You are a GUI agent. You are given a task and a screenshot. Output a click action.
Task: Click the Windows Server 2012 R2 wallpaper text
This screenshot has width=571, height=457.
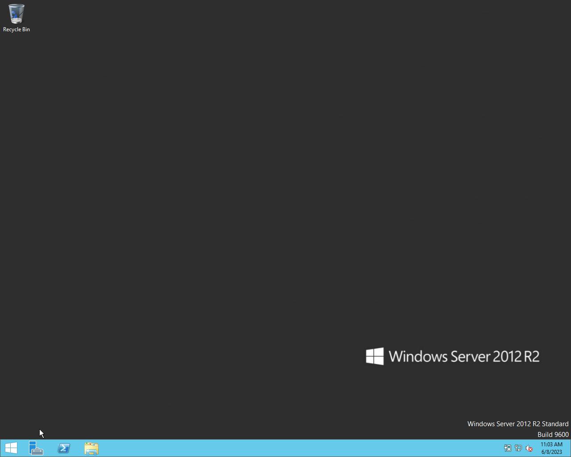(464, 357)
